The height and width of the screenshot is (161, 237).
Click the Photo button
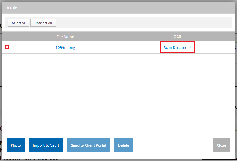(16, 145)
